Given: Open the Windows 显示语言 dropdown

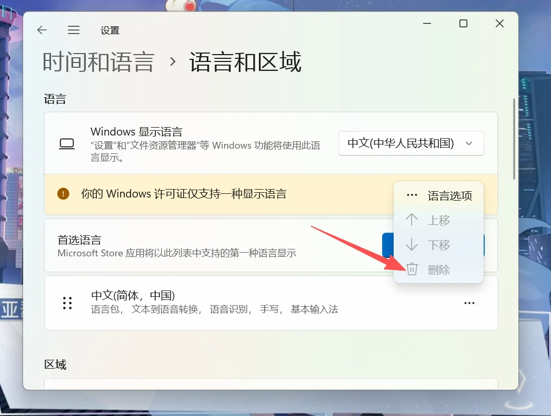Looking at the screenshot, I should click(x=411, y=143).
